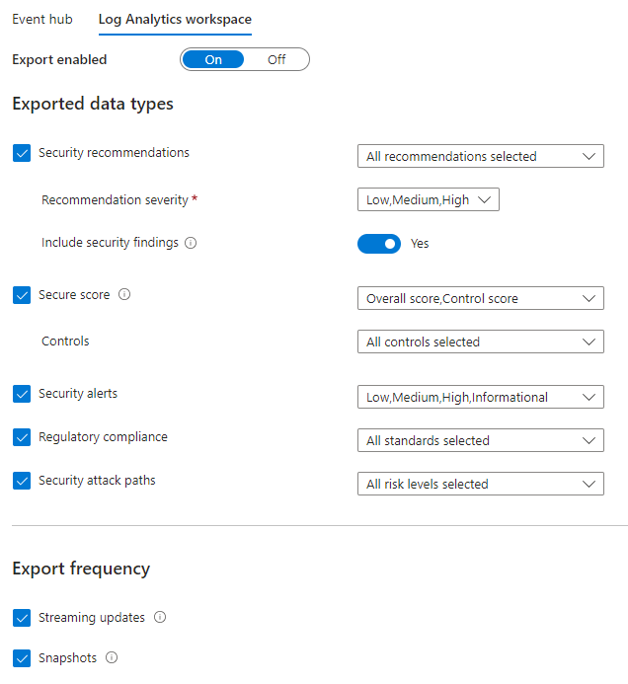The height and width of the screenshot is (684, 628).
Task: Click the Recommendation severity label
Action: (x=115, y=199)
